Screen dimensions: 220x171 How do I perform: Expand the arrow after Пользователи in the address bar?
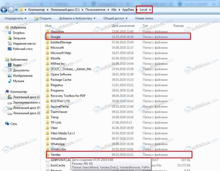tap(108, 10)
